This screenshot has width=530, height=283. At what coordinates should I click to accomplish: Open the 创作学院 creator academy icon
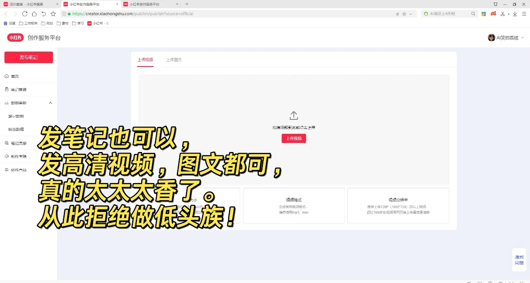[x=7, y=156]
